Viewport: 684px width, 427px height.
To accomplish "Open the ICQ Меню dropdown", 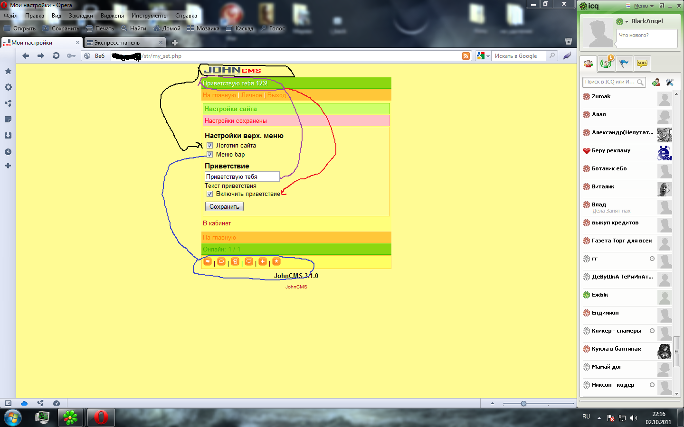I will coord(643,6).
